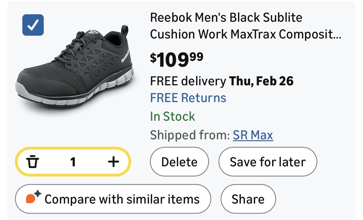Open the SR Max seller link
Image resolution: width=363 pixels, height=220 pixels.
253,135
